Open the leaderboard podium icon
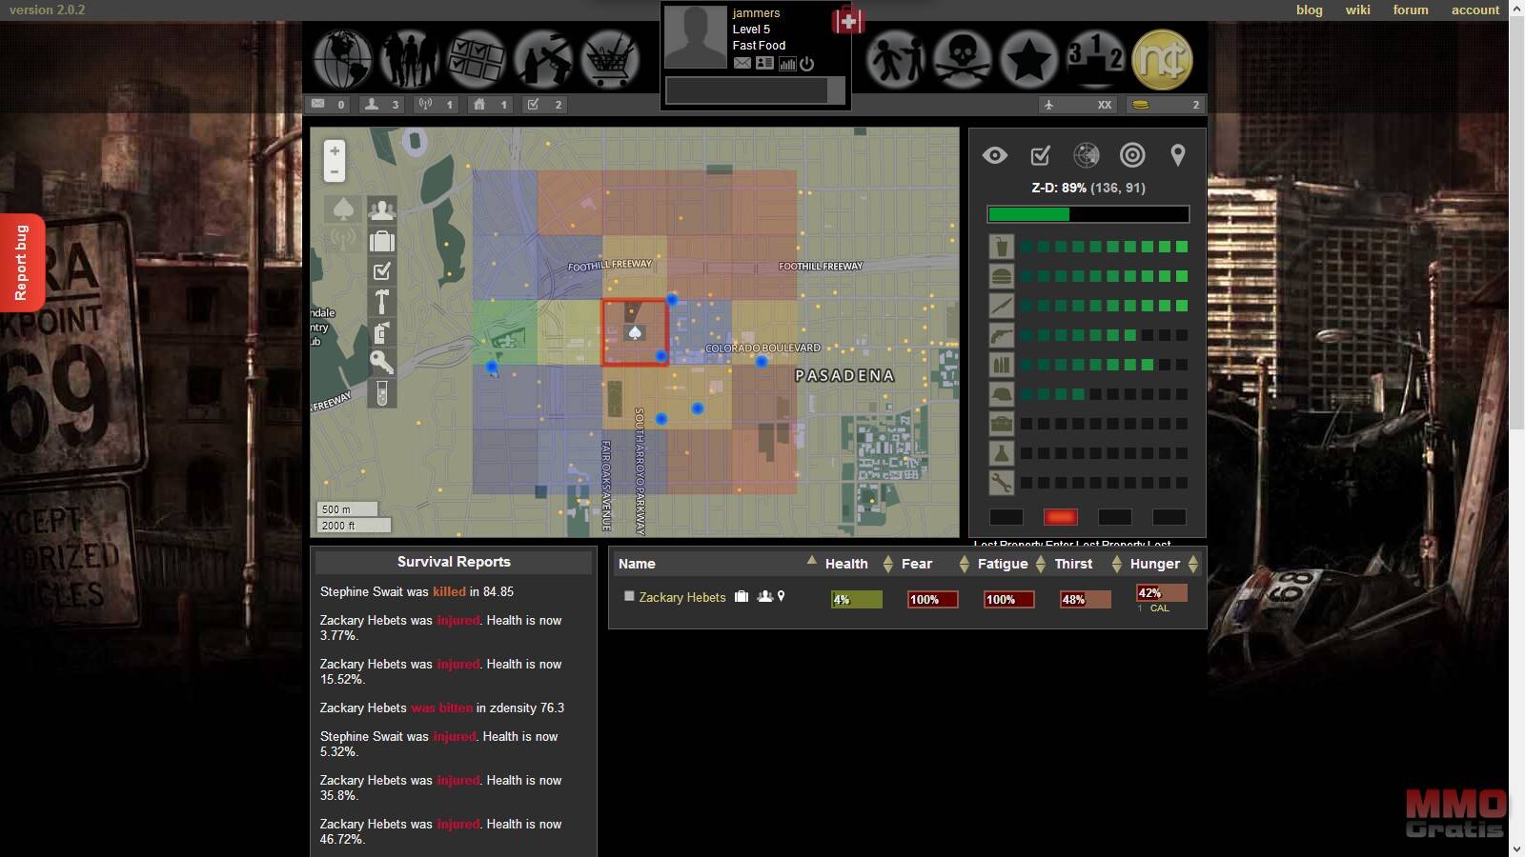 click(1095, 59)
